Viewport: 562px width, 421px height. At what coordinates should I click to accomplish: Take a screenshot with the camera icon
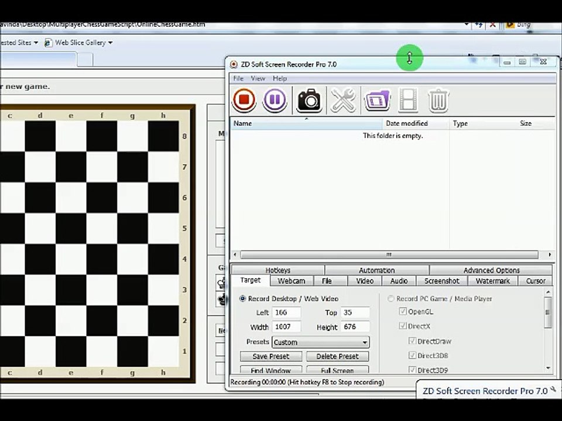point(309,100)
